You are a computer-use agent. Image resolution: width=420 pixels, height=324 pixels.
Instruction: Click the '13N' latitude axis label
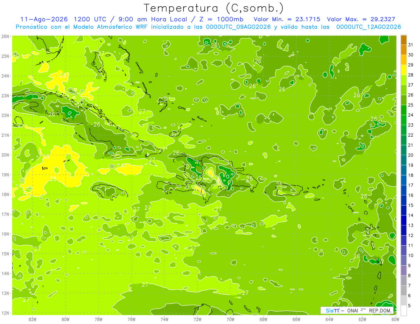6,293
